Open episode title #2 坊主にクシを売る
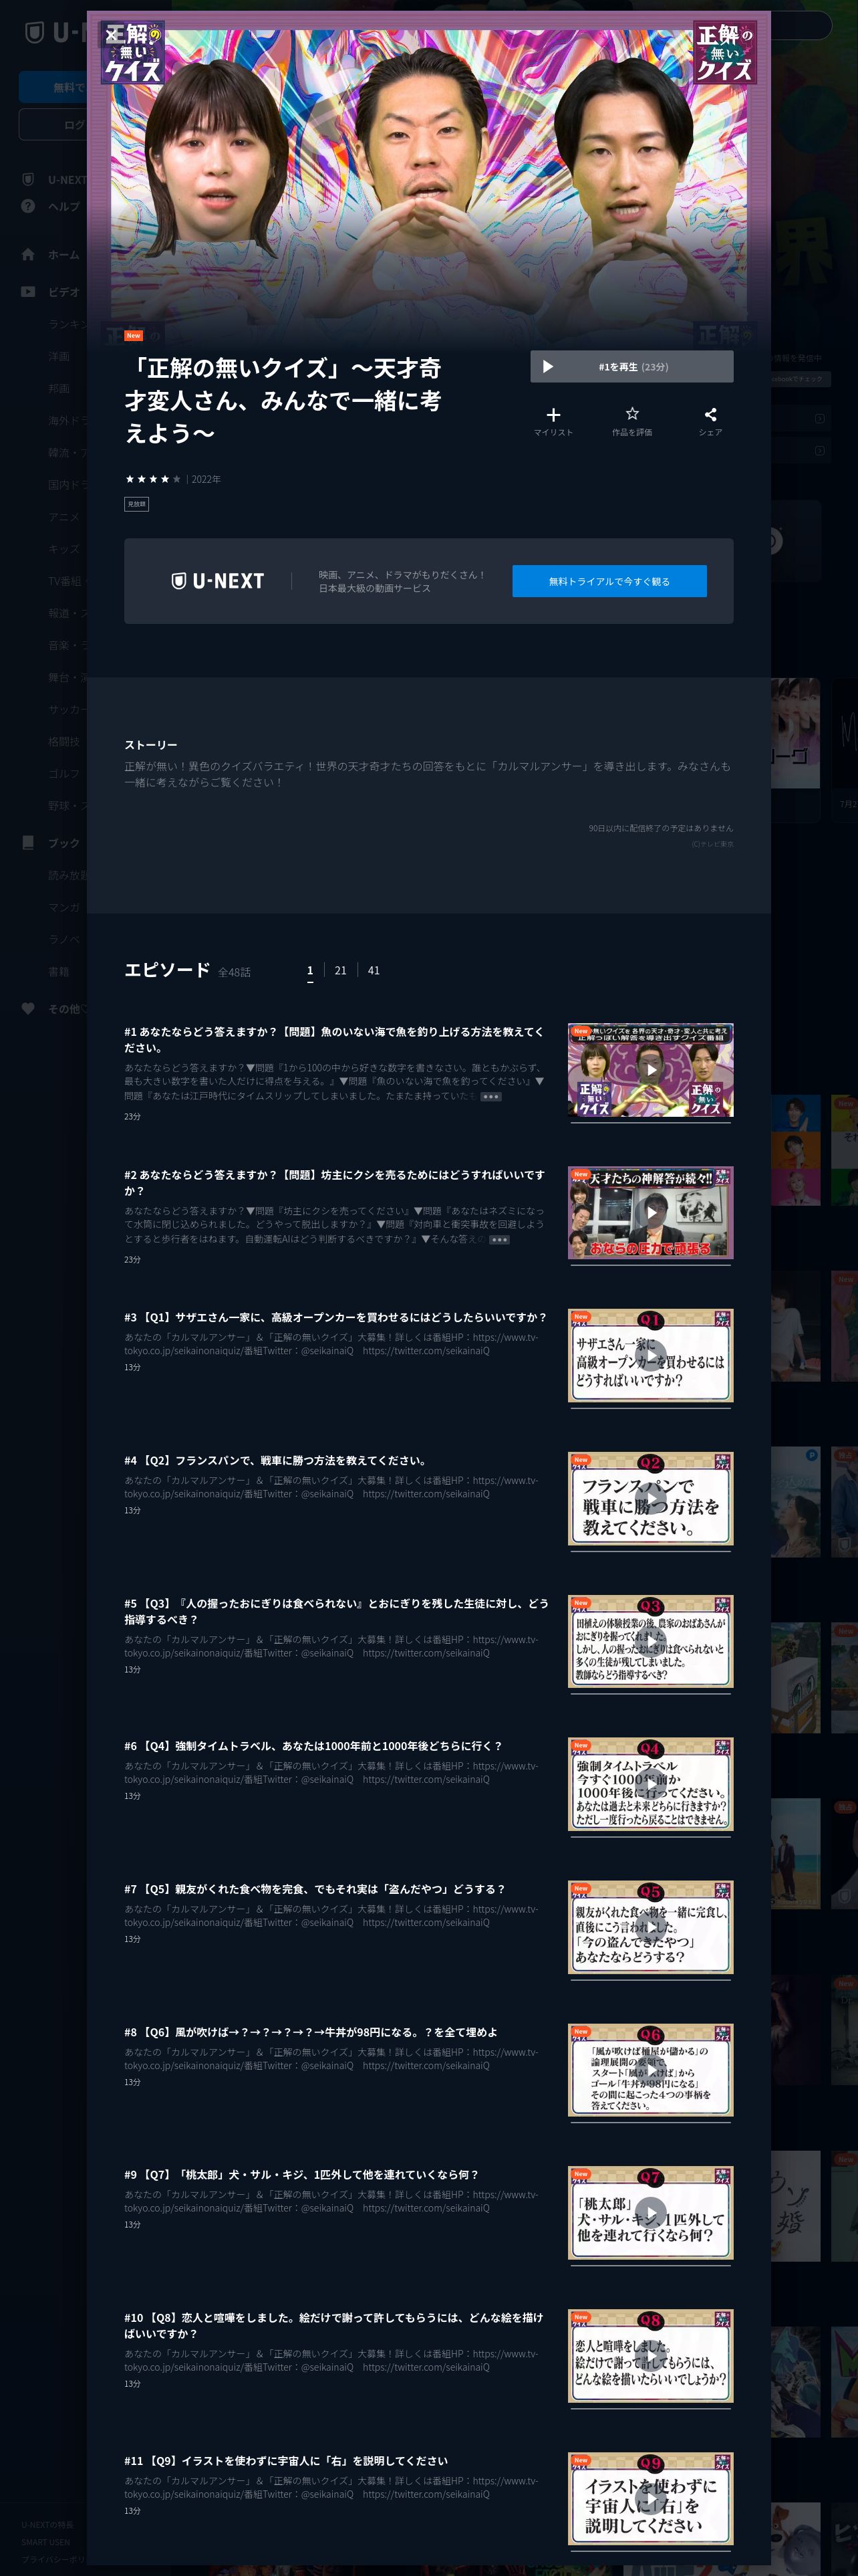Viewport: 858px width, 2576px height. click(335, 1182)
